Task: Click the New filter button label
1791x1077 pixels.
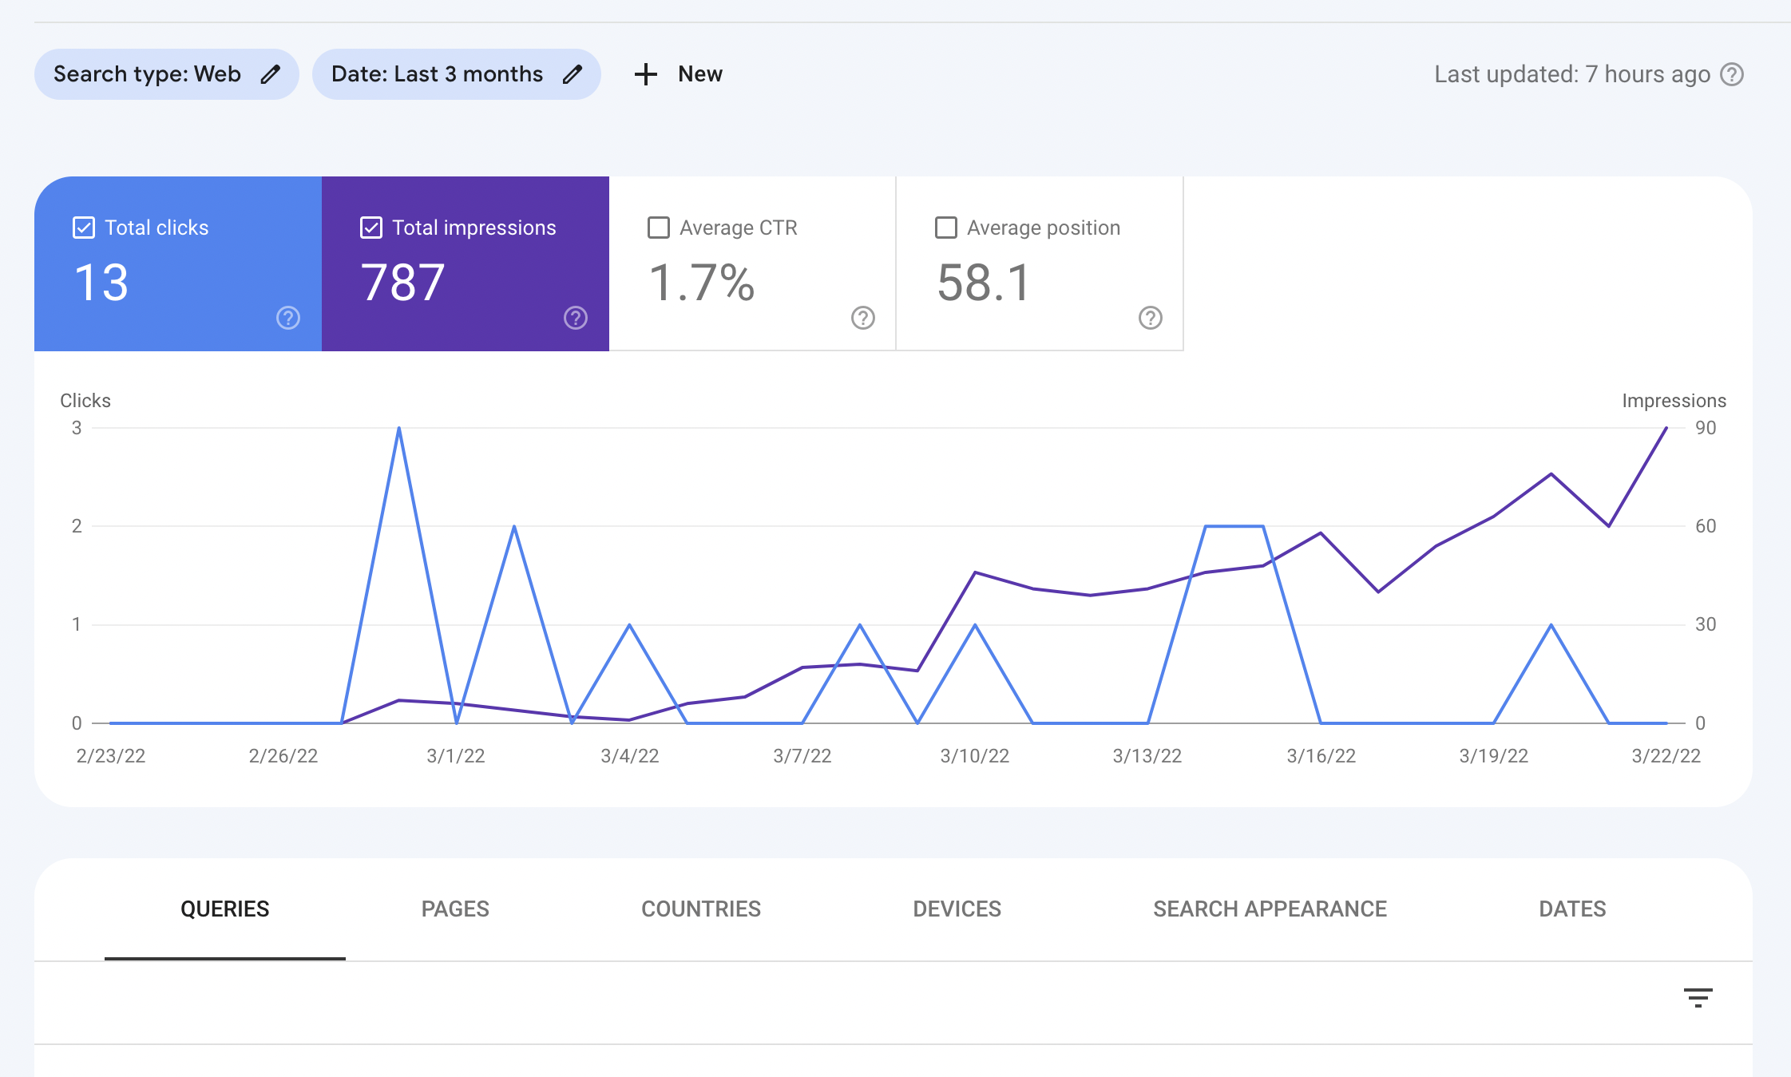Action: [700, 74]
